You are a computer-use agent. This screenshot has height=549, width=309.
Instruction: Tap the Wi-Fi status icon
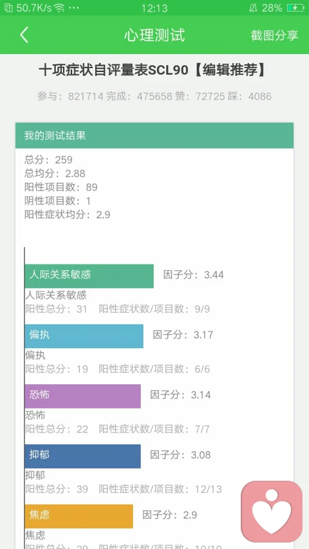click(59, 8)
